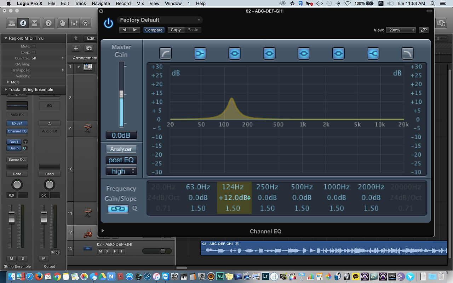Enable the region Mute checkbox
This screenshot has height=283, width=453.
tap(34, 46)
